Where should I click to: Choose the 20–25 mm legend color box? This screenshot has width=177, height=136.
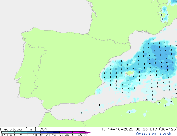pyautogui.click(x=50, y=132)
